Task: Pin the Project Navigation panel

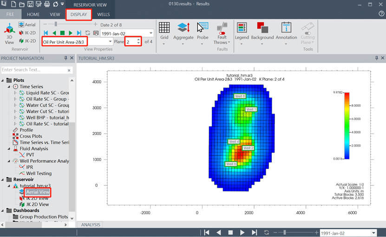Action: (65, 58)
